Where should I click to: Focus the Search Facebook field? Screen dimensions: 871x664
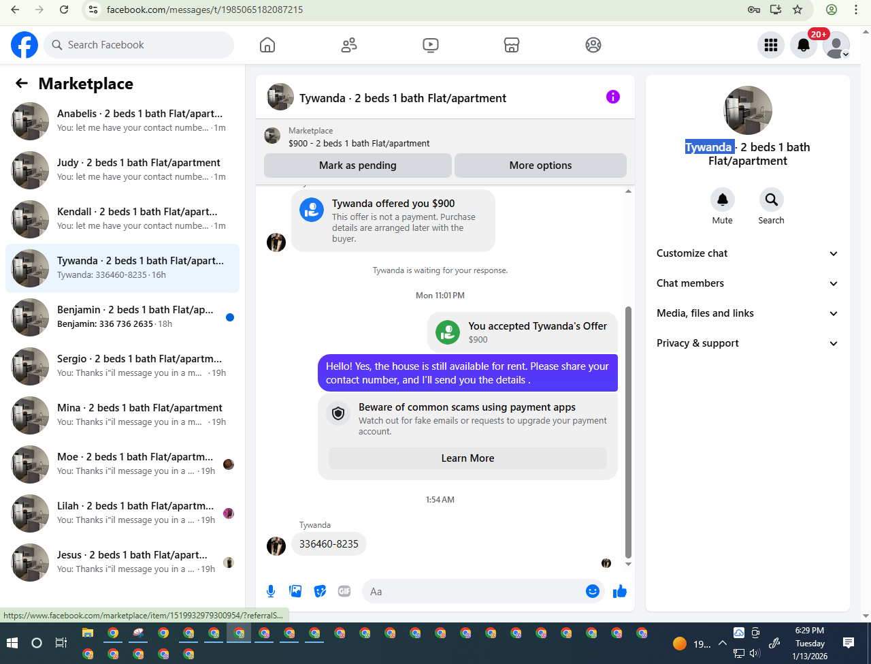tap(139, 45)
